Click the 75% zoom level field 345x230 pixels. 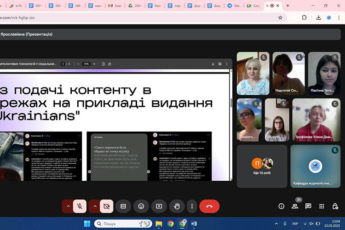pyautogui.click(x=86, y=64)
